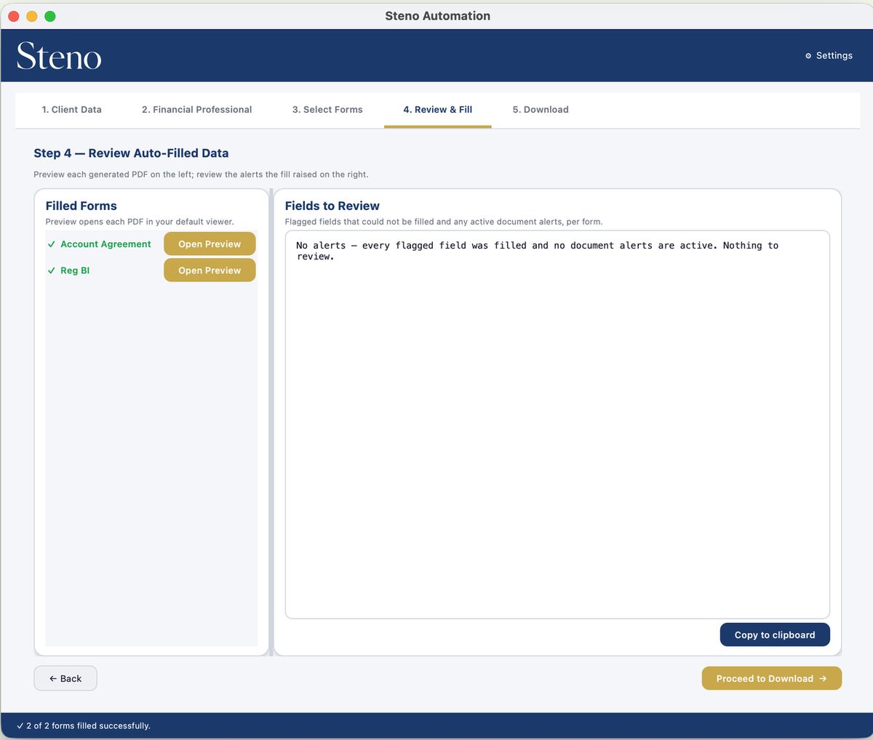Copy alerts to clipboard

click(775, 635)
